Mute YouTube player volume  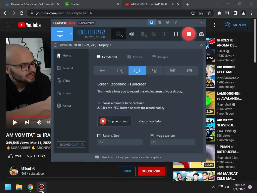[x=39, y=122]
